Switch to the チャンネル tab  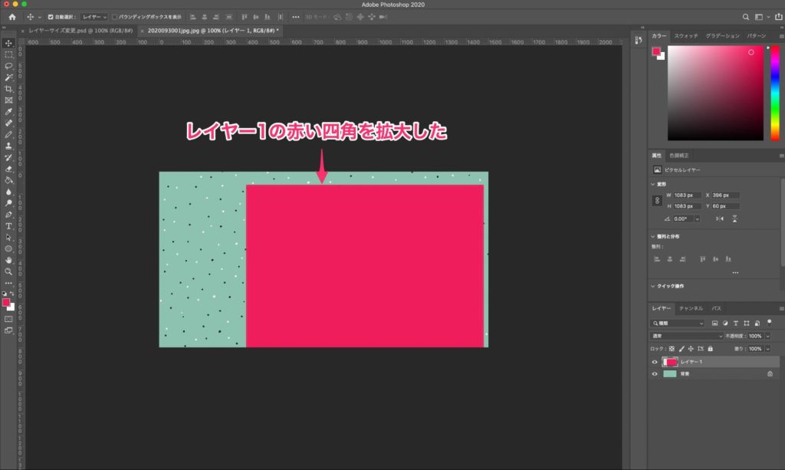tap(691, 308)
